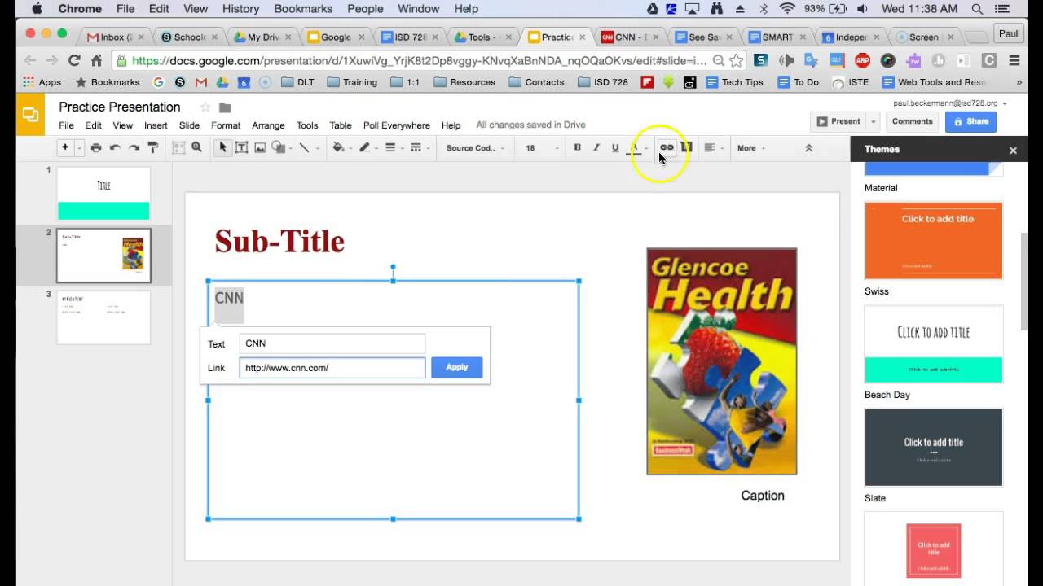Bookmark page with the star icon
Image resolution: width=1043 pixels, height=586 pixels.
click(736, 60)
